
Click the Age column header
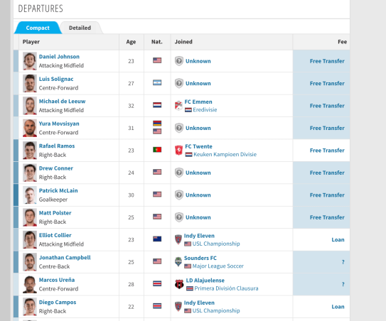click(x=131, y=42)
